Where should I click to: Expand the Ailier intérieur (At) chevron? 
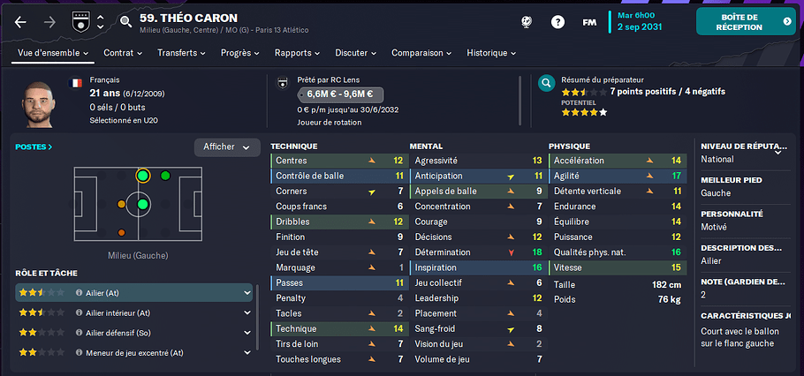pos(247,312)
